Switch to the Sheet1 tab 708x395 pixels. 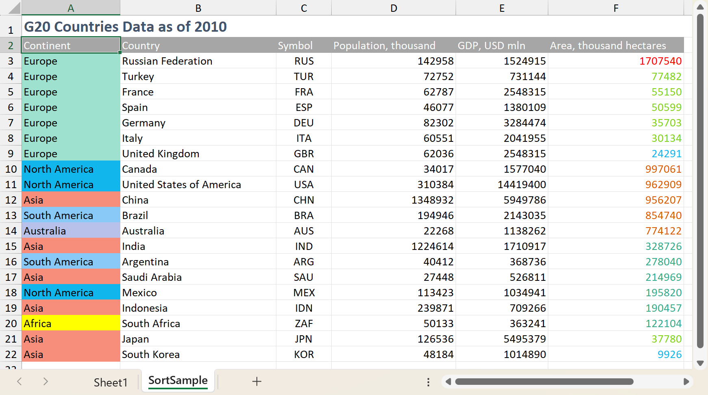click(x=111, y=382)
